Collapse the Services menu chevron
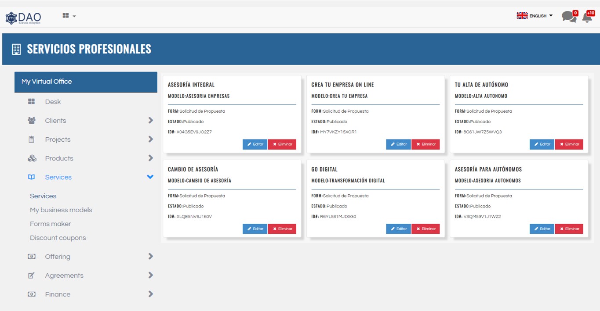The height and width of the screenshot is (311, 600). [x=150, y=177]
